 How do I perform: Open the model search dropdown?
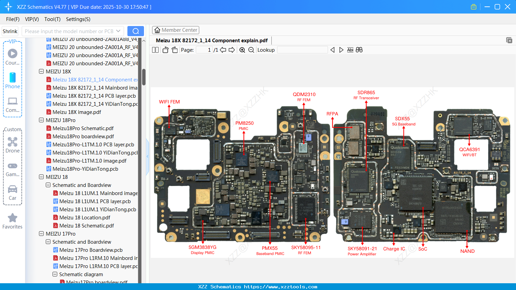118,31
